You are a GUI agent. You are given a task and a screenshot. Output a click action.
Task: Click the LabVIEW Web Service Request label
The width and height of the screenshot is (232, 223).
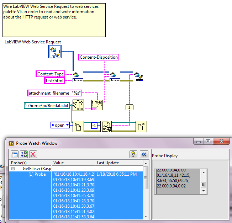[x=33, y=42]
